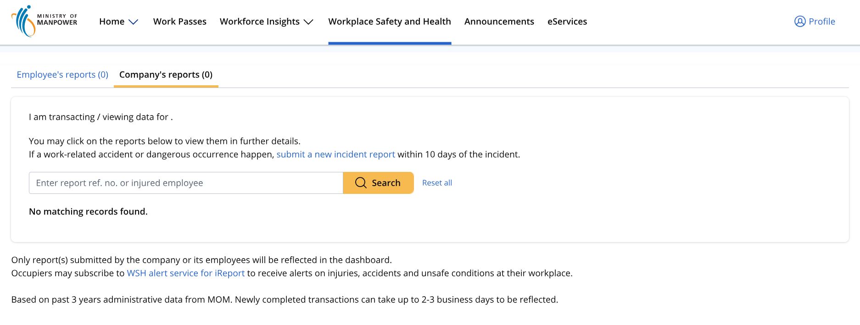Click the MINISTRY OF MANPOWER wordmark text
This screenshot has width=860, height=325.
[x=57, y=20]
